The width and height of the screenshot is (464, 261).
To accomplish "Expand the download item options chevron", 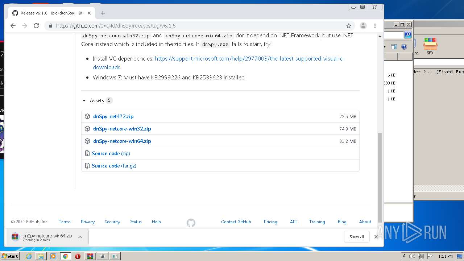I will pyautogui.click(x=80, y=237).
